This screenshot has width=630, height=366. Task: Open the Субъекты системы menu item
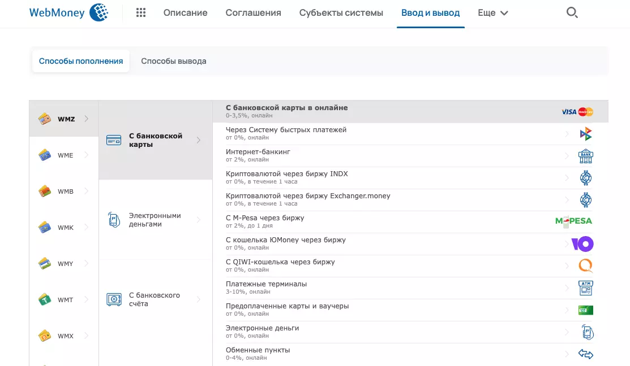(x=340, y=12)
